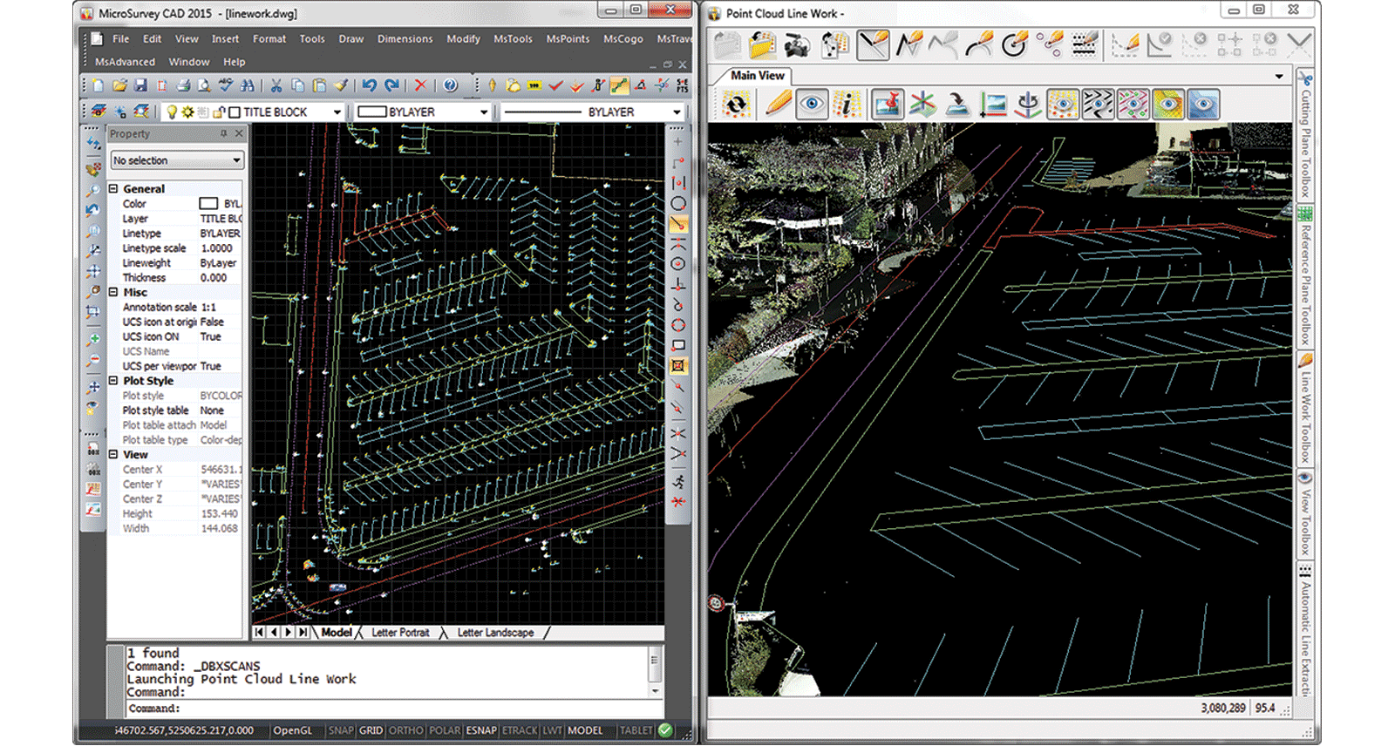Click the Print icon in MicroSurvey toolbar
This screenshot has width=1395, height=746.
[x=183, y=85]
